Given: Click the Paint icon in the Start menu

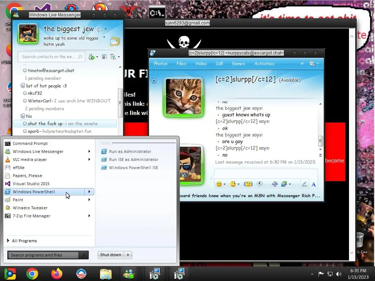Looking at the screenshot, I should click(x=8, y=200).
